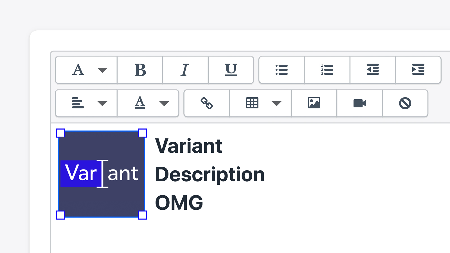Embed a video
450x253 pixels.
(x=359, y=103)
